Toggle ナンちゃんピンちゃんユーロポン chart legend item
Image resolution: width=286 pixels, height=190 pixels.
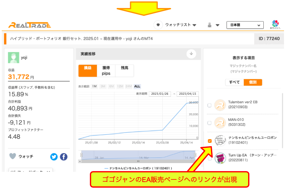(138, 168)
